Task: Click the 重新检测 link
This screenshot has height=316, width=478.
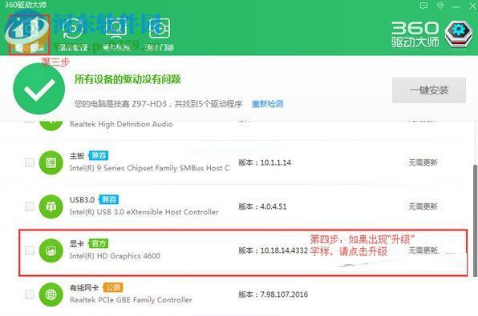Action: [x=267, y=104]
